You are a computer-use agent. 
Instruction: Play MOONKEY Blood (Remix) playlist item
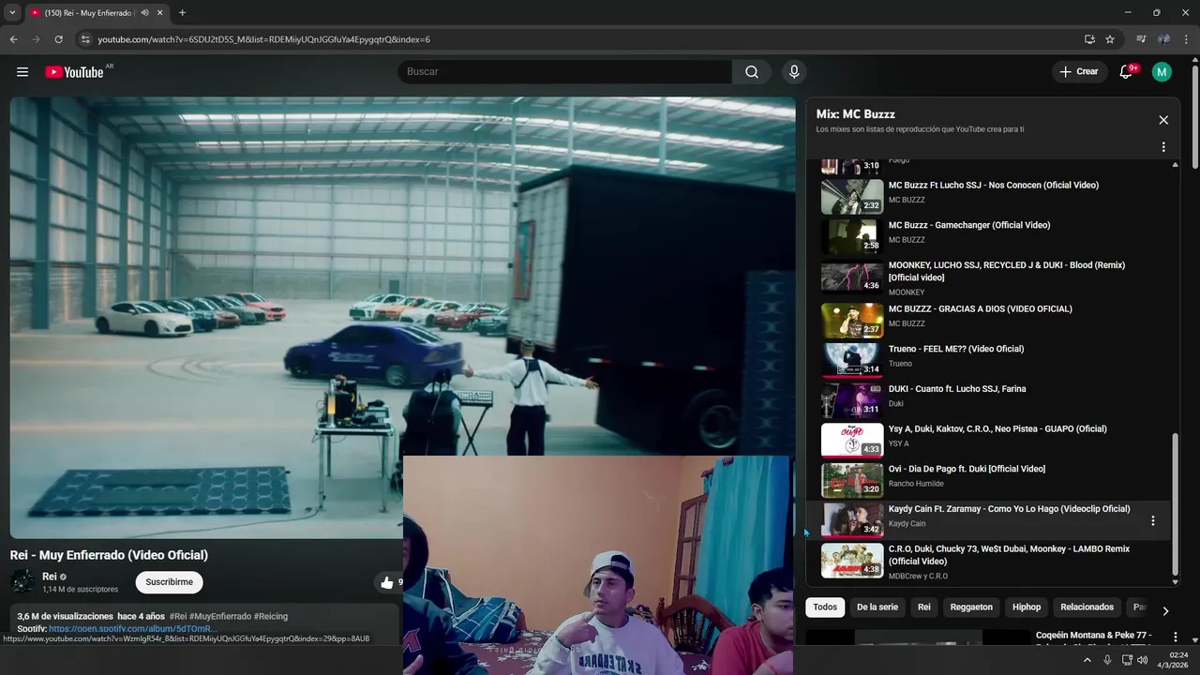pyautogui.click(x=1007, y=272)
